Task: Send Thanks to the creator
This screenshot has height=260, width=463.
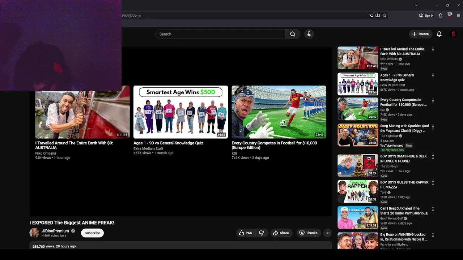Action: click(x=308, y=233)
